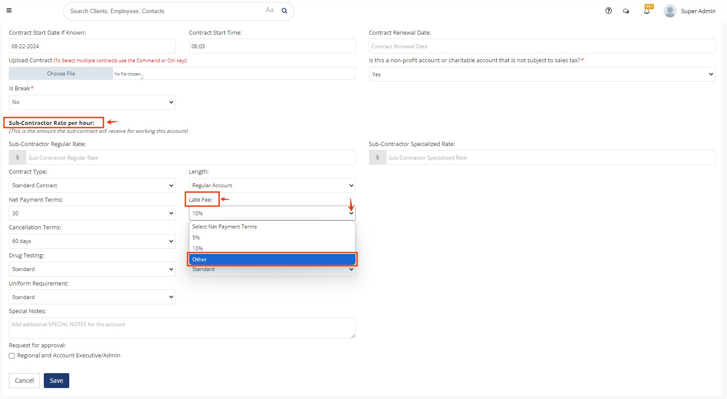The width and height of the screenshot is (727, 399).
Task: Open the hamburger navigation menu
Action: [9, 11]
